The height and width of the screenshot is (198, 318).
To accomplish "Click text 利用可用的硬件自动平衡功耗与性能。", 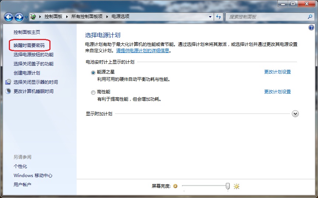I will (134, 79).
